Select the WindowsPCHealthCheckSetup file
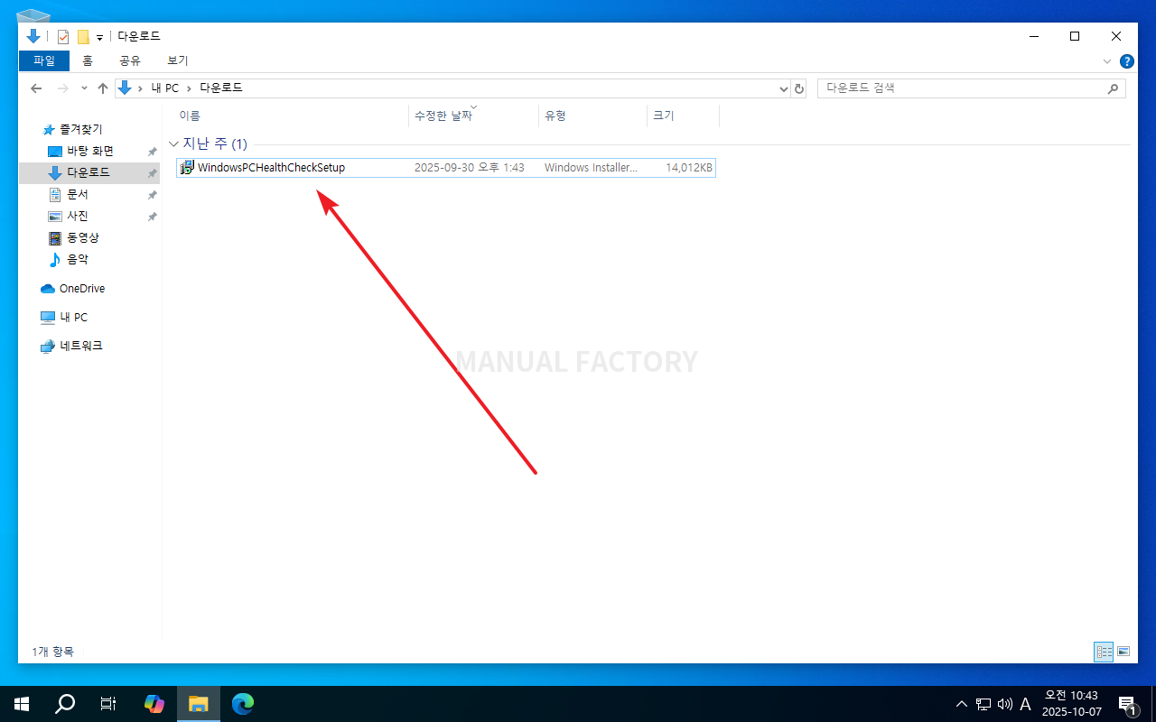The image size is (1156, 722). [271, 168]
